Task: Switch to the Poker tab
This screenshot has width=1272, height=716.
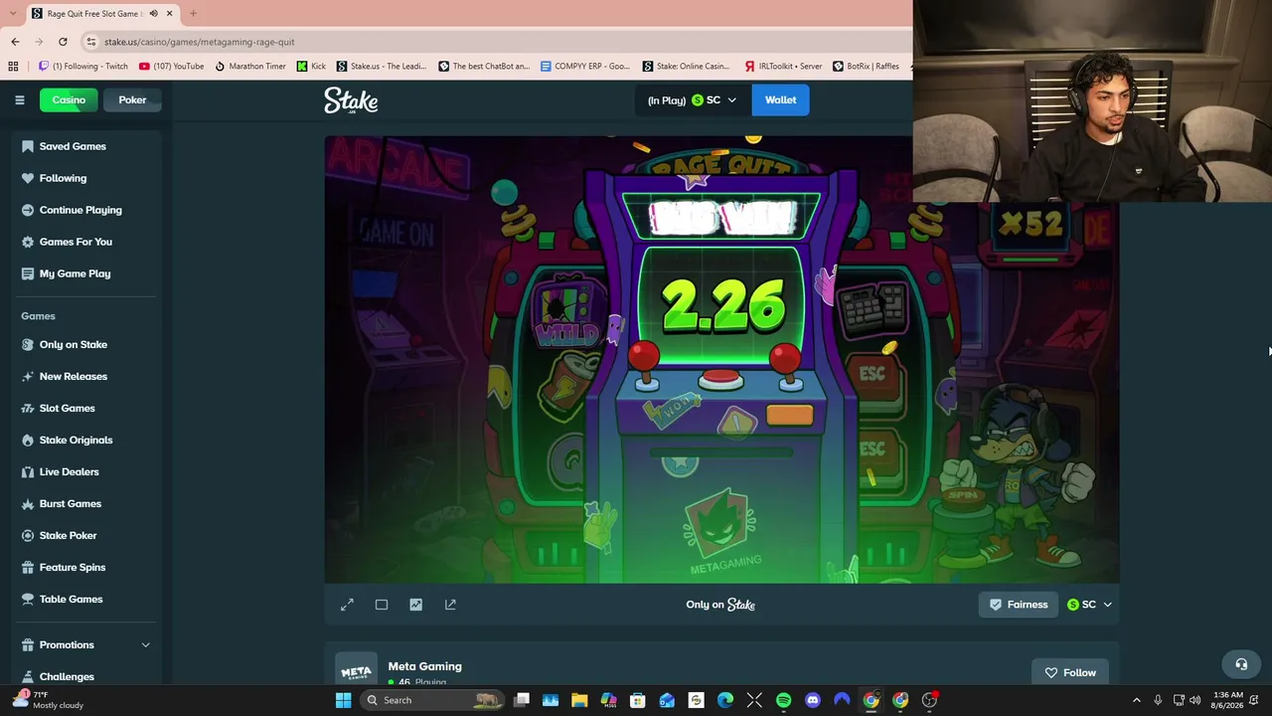Action: point(132,99)
